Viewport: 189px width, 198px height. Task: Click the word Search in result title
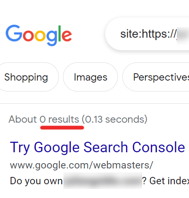coord(106,147)
